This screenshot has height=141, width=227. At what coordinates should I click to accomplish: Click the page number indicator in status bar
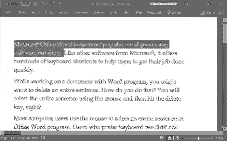point(8,138)
